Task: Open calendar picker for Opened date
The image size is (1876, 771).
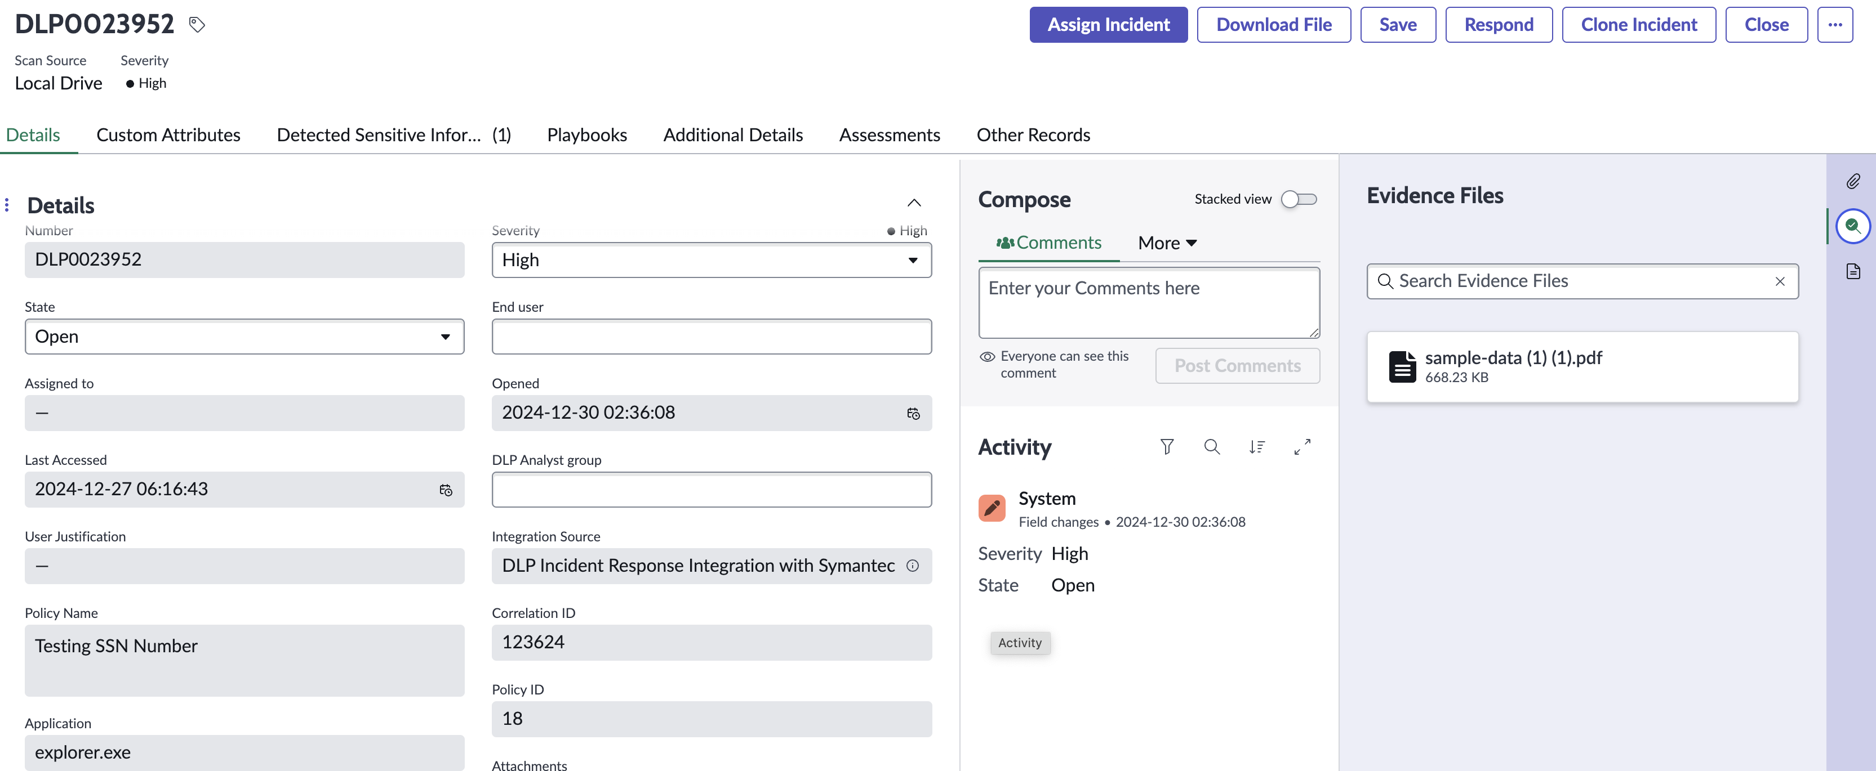Action: coord(913,413)
